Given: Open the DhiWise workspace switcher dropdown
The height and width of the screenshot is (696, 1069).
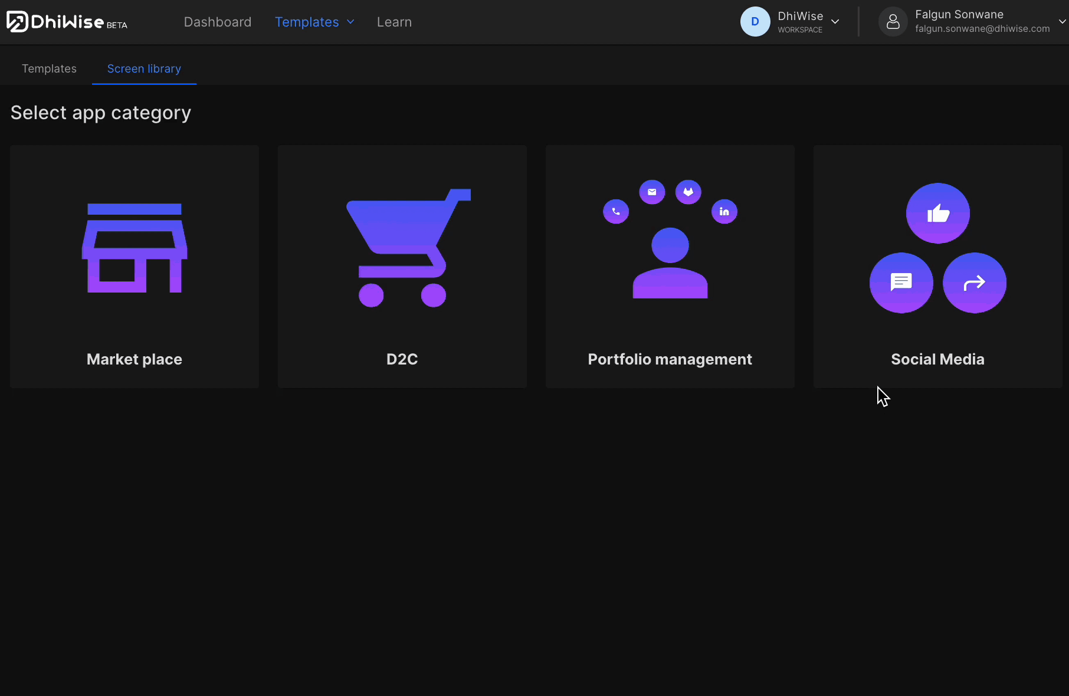Looking at the screenshot, I should [835, 22].
